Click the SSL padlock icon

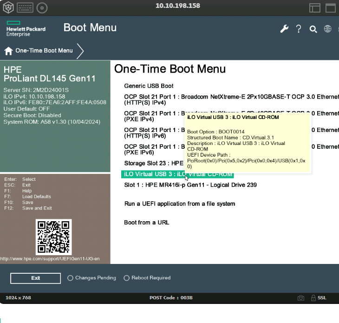pos(313,298)
